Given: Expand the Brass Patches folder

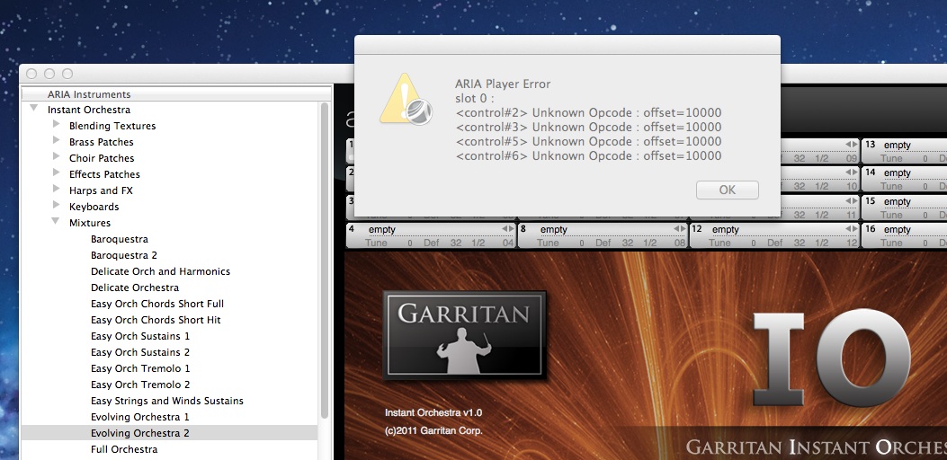Looking at the screenshot, I should point(56,142).
